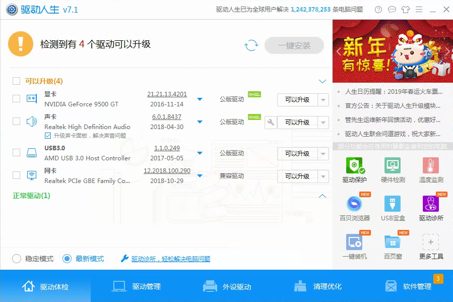
Task: Click 可以升级 button for Realtek PCIe GBE
Action: pos(297,176)
